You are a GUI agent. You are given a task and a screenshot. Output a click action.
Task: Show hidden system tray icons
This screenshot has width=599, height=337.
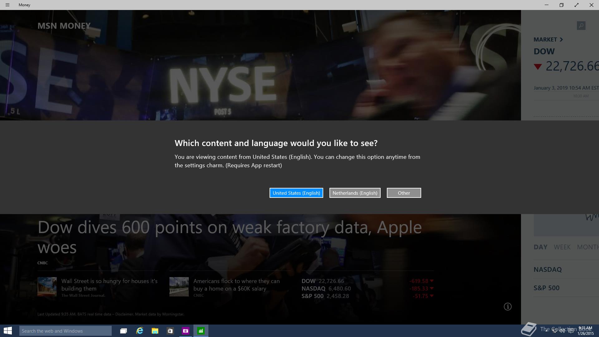point(546,331)
